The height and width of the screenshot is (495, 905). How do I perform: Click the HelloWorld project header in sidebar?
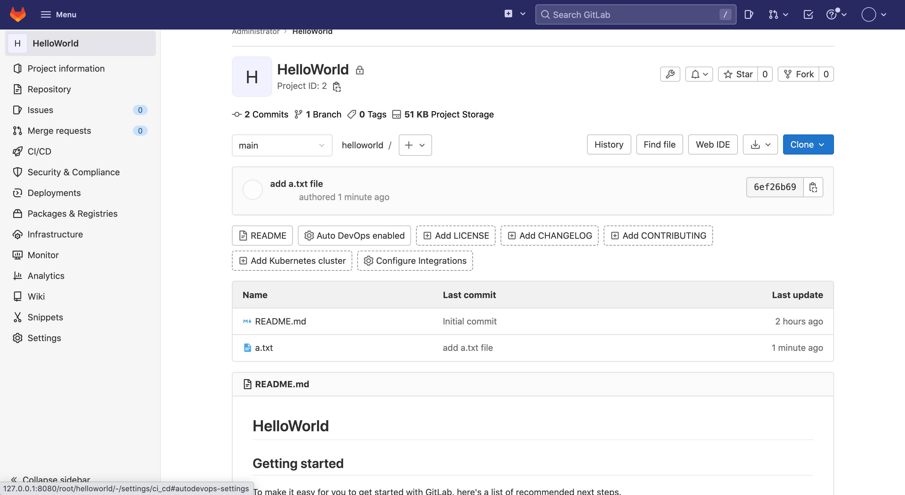pos(80,43)
